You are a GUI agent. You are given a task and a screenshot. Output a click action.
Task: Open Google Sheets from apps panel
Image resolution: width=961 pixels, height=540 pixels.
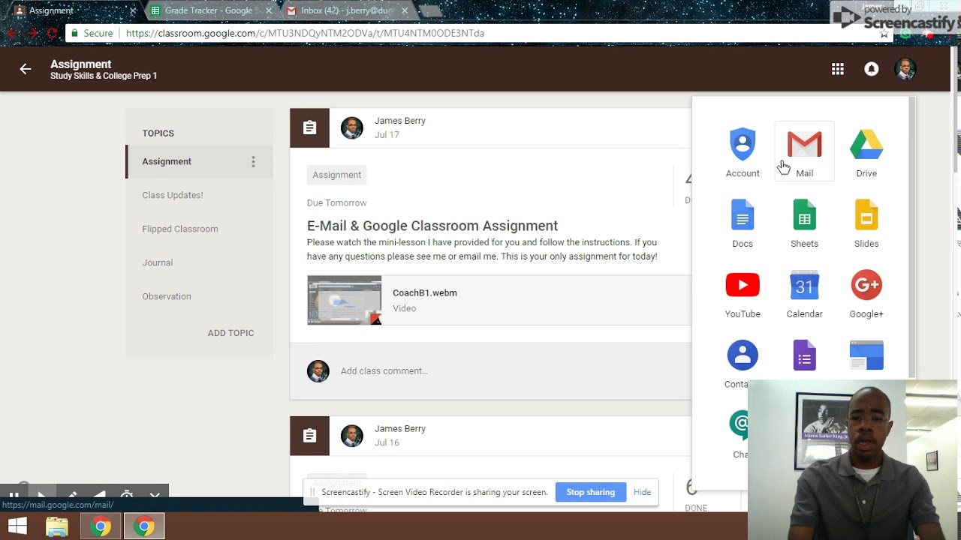pyautogui.click(x=804, y=222)
